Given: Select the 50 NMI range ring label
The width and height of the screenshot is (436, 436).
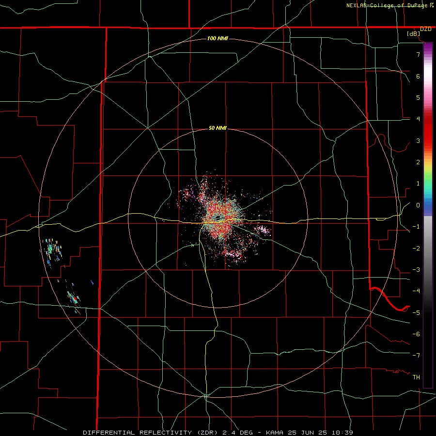Looking at the screenshot, I should 218,128.
